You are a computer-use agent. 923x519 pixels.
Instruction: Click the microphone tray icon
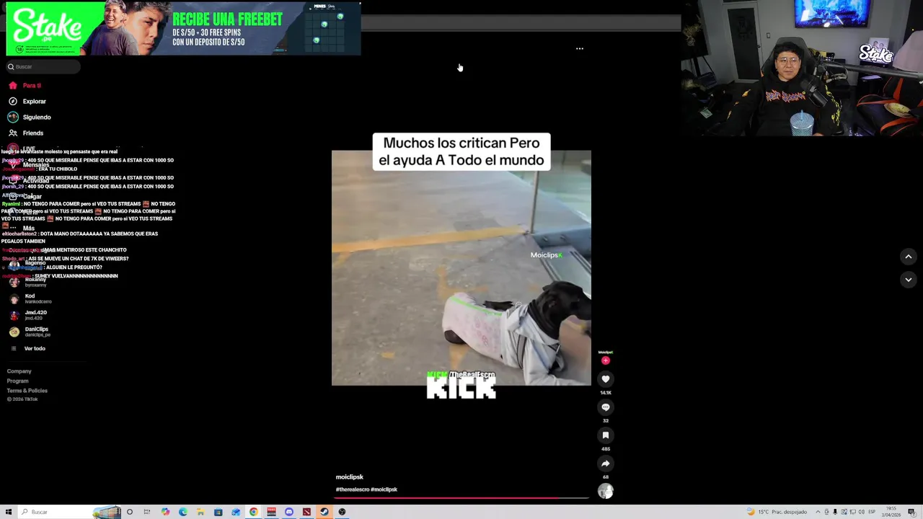[835, 512]
